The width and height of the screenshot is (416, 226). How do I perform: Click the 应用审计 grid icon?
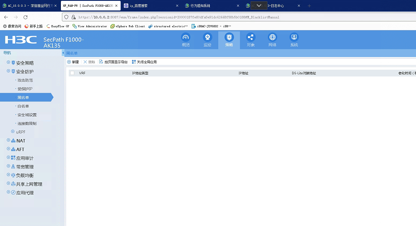coord(13,158)
